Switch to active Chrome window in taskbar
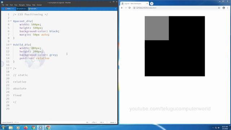231x130 pixels. [48, 127]
